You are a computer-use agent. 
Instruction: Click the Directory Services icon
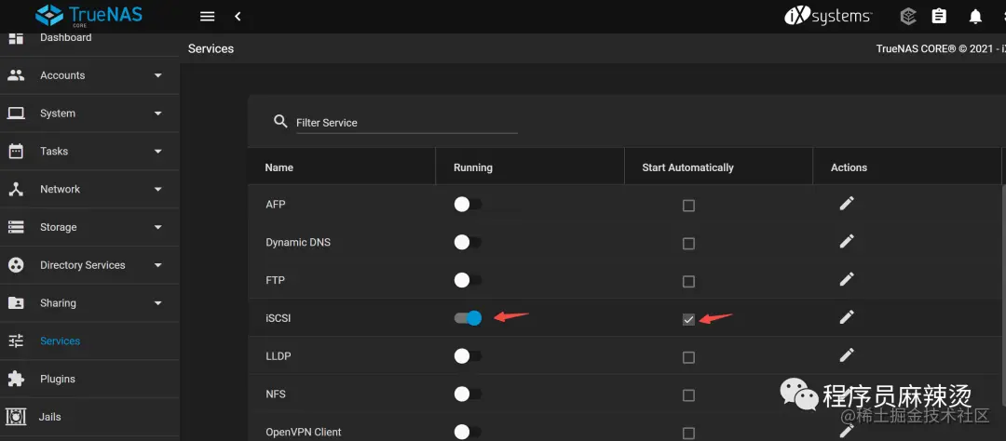point(16,265)
